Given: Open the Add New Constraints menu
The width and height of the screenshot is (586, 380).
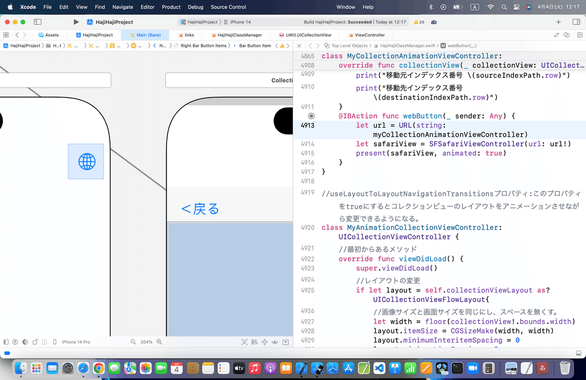Looking at the screenshot, I should 265,342.
